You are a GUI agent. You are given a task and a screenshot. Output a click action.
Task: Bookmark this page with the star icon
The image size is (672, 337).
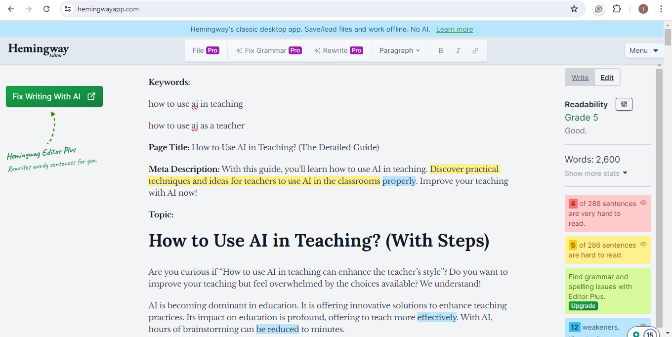point(574,9)
